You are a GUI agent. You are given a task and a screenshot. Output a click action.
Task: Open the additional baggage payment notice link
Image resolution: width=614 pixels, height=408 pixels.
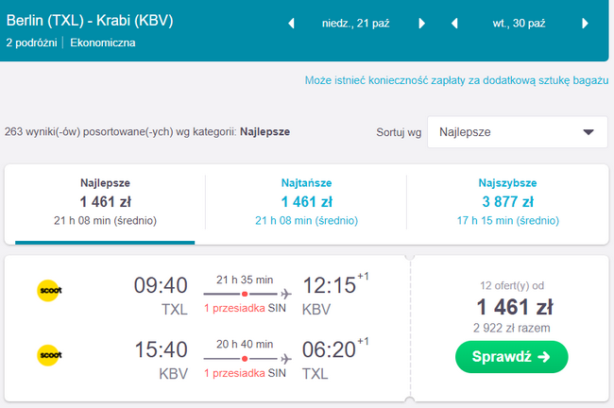pyautogui.click(x=456, y=80)
